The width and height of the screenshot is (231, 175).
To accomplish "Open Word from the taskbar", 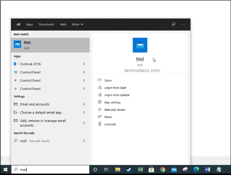I will (207, 170).
